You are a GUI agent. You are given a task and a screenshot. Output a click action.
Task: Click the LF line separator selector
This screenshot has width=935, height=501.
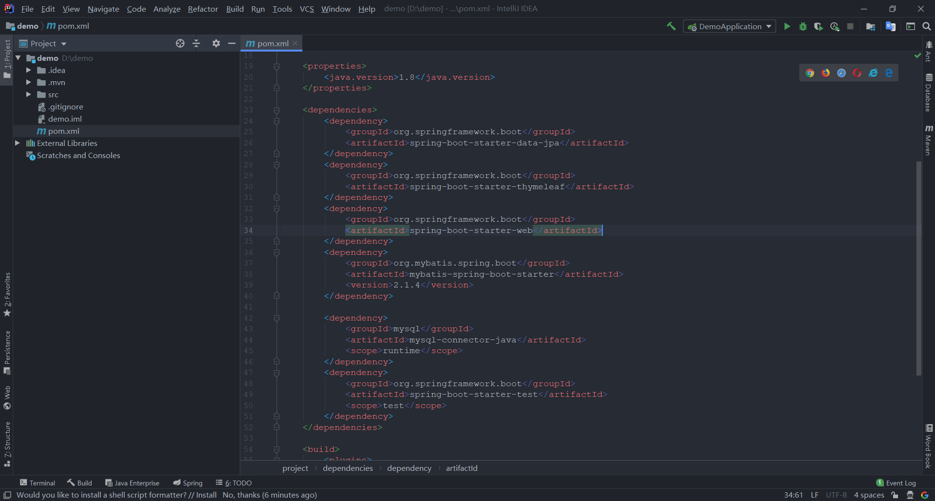815,495
